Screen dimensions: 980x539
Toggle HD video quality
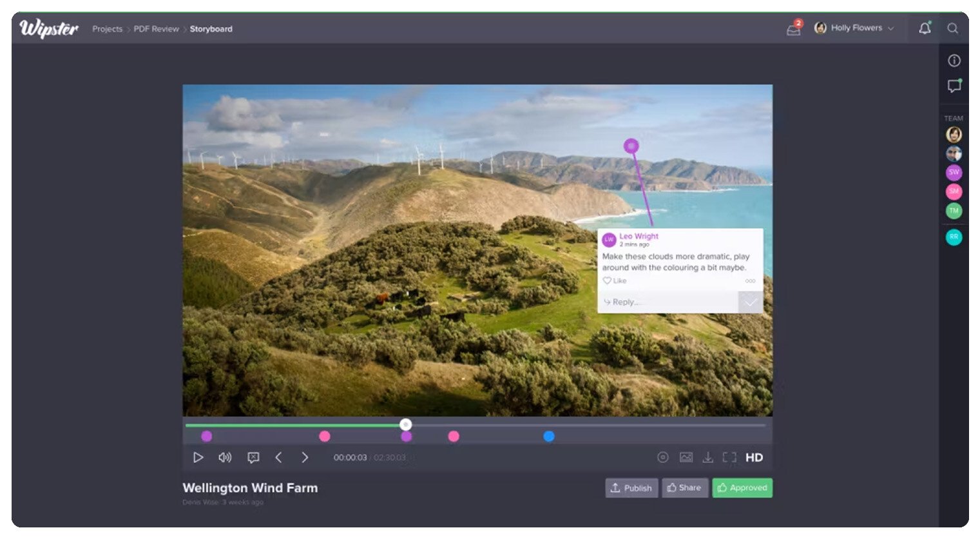pyautogui.click(x=754, y=458)
